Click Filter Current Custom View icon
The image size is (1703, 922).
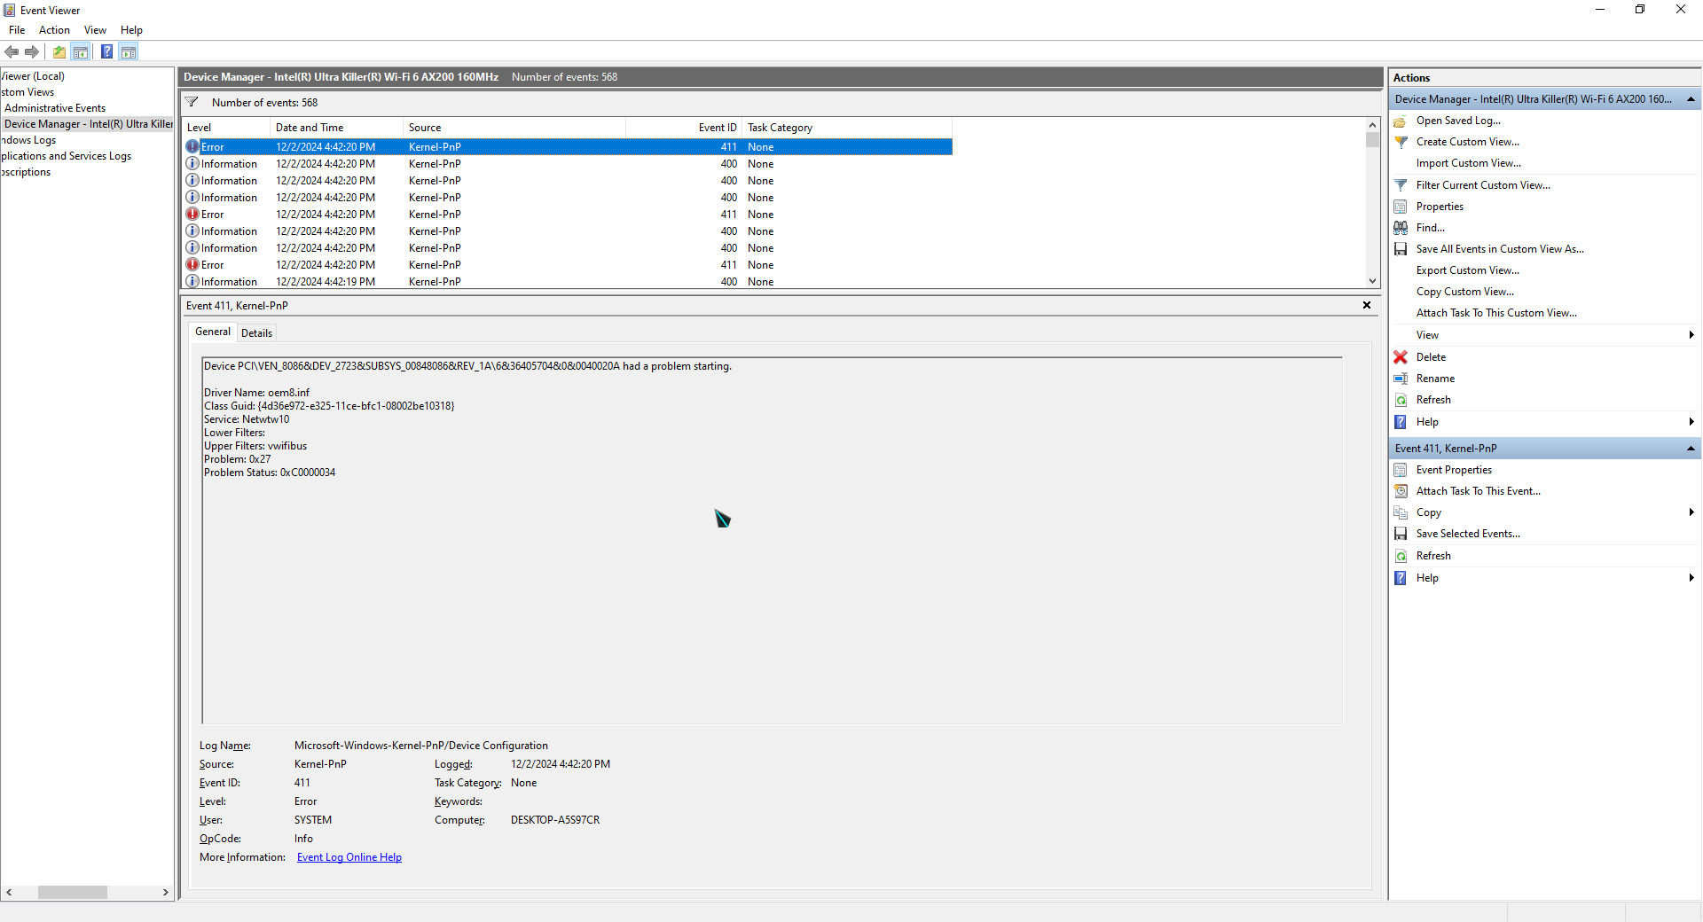pyautogui.click(x=1401, y=185)
